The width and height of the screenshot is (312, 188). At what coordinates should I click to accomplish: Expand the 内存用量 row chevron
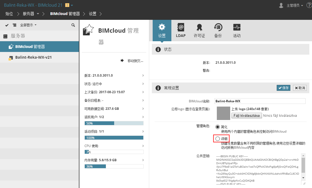coord(143,160)
